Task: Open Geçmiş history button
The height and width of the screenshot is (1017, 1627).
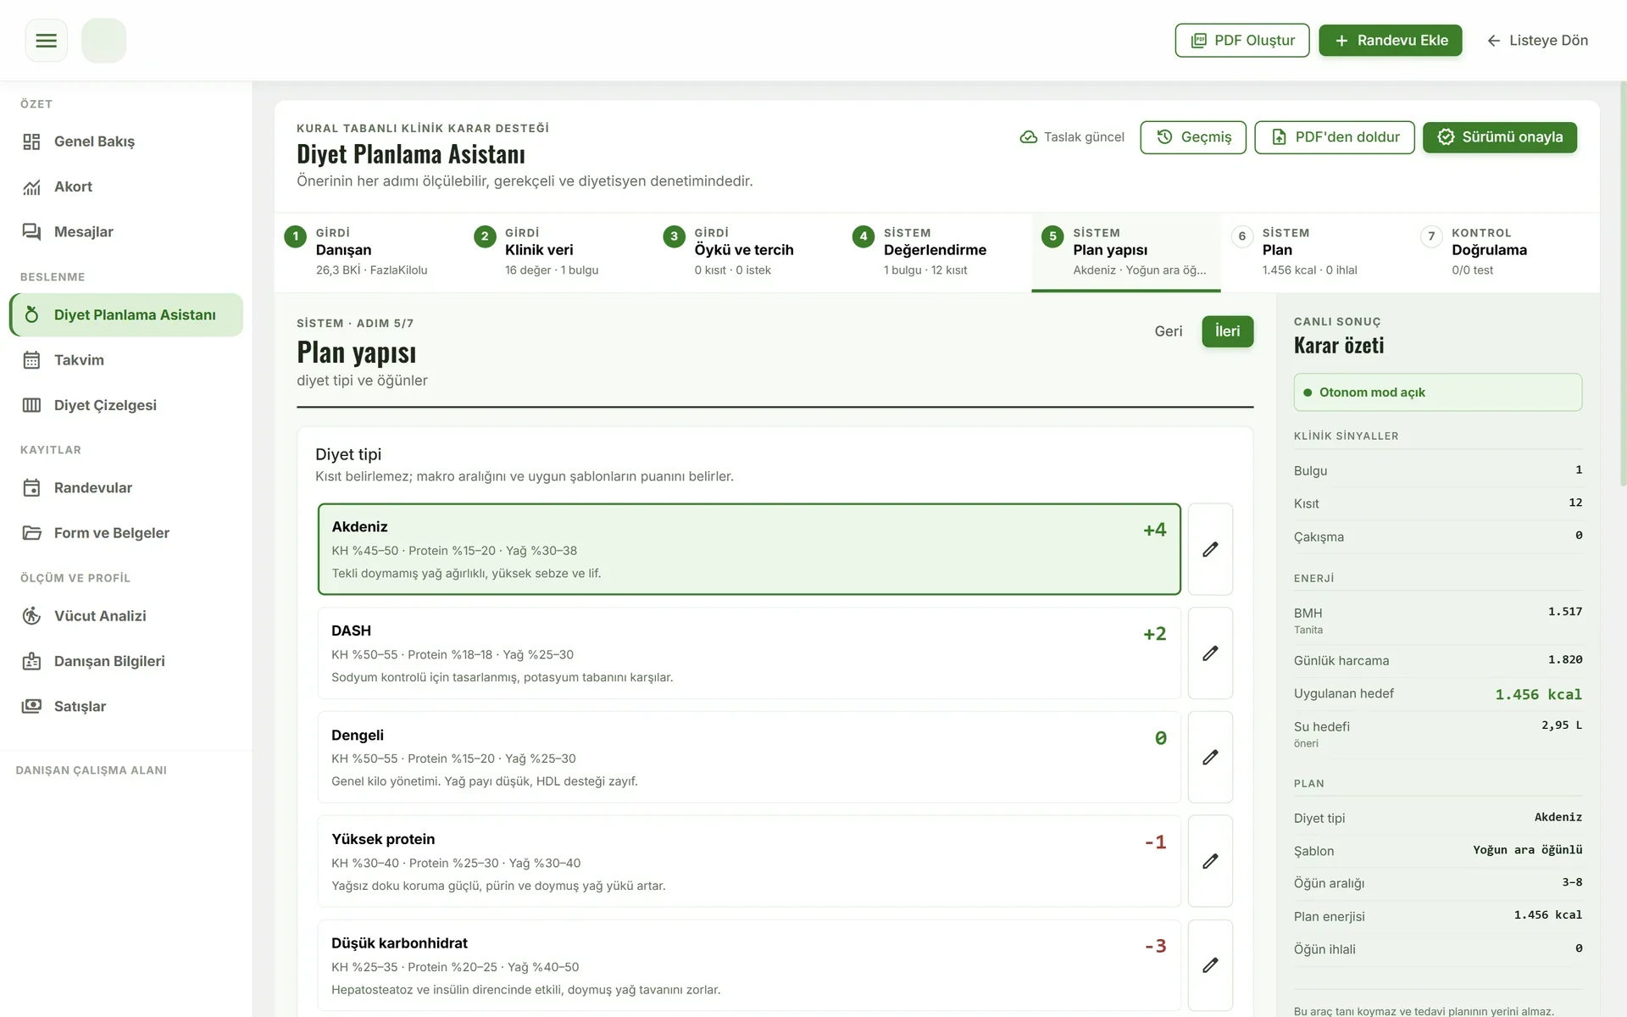Action: pyautogui.click(x=1193, y=137)
